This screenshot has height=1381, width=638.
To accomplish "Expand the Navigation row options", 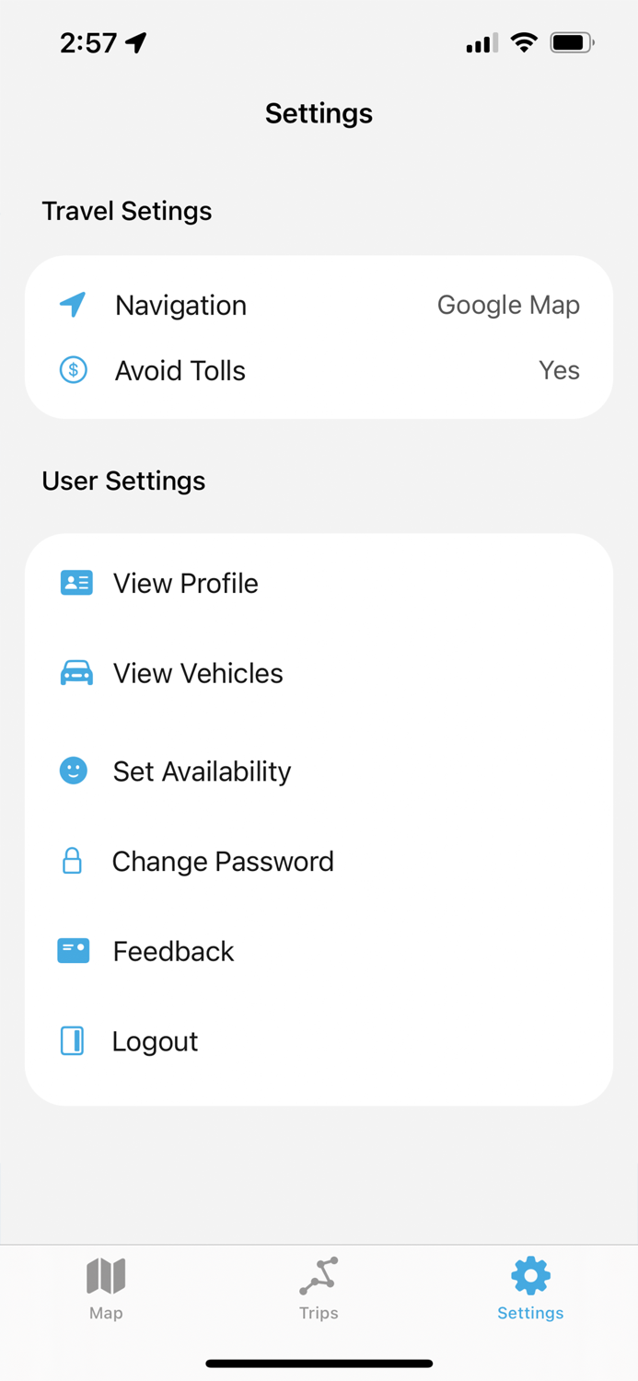I will click(x=319, y=305).
